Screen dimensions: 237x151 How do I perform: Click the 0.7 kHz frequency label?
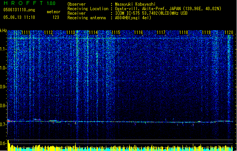(x=3, y=124)
